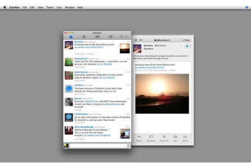
Task: Open the Lists tab icon
Action: tap(111, 37)
